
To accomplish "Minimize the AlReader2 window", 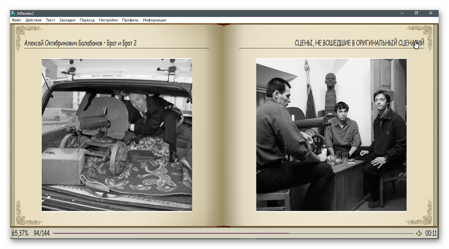I will click(x=402, y=13).
